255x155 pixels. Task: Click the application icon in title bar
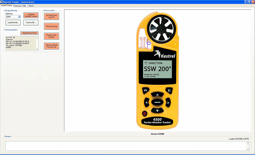pyautogui.click(x=1, y=2)
